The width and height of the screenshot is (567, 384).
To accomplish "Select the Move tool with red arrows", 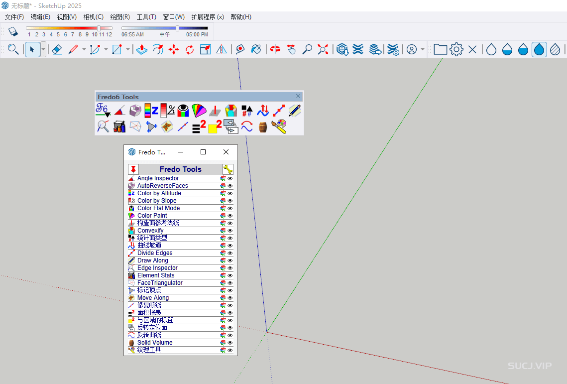I will 174,49.
